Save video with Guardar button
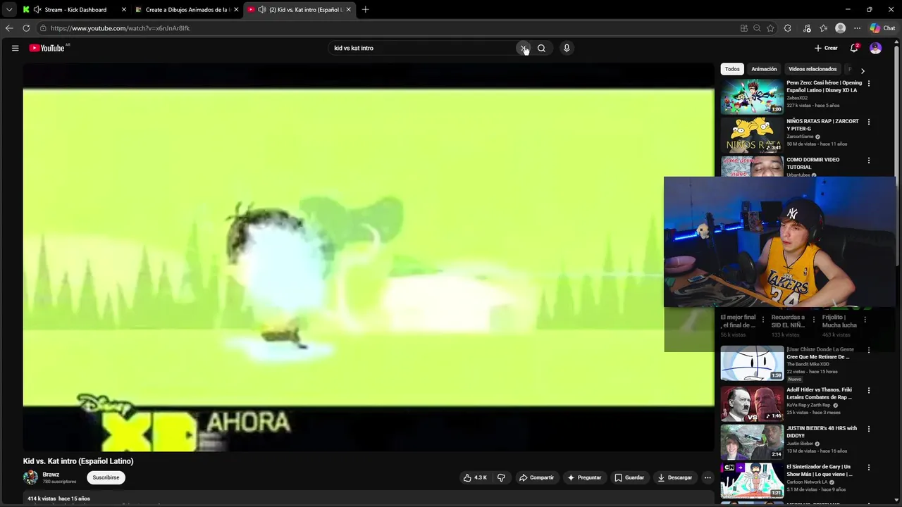The height and width of the screenshot is (507, 902). (629, 477)
